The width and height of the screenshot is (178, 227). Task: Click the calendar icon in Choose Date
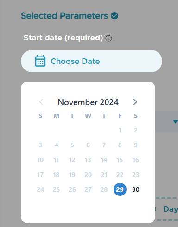(40, 61)
